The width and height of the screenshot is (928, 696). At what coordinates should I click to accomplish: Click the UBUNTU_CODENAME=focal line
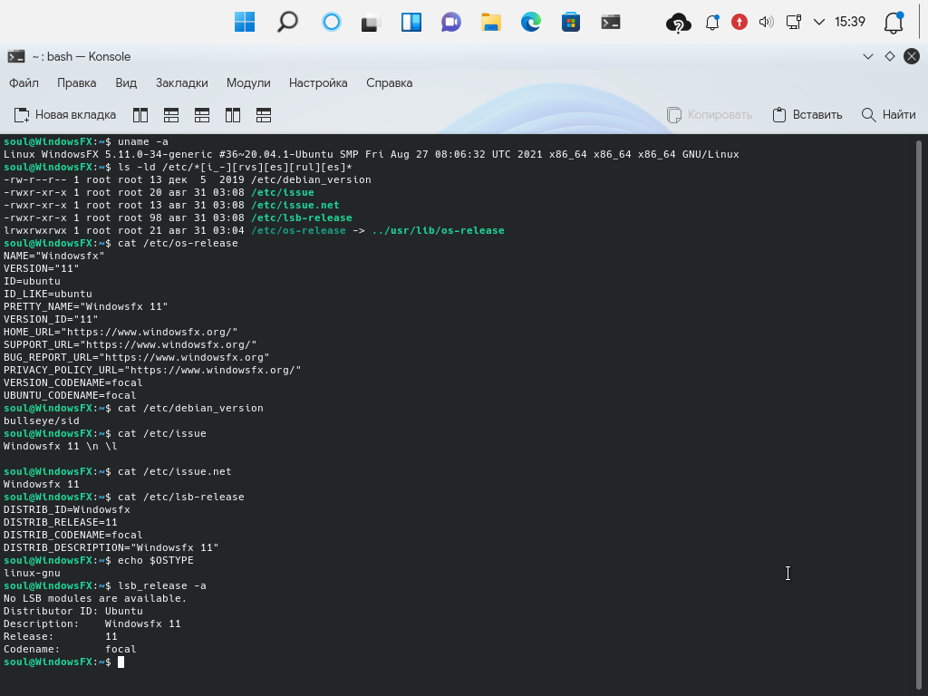pyautogui.click(x=70, y=395)
